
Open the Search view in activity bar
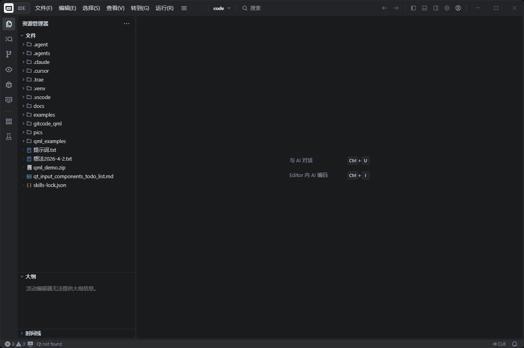[x=9, y=39]
